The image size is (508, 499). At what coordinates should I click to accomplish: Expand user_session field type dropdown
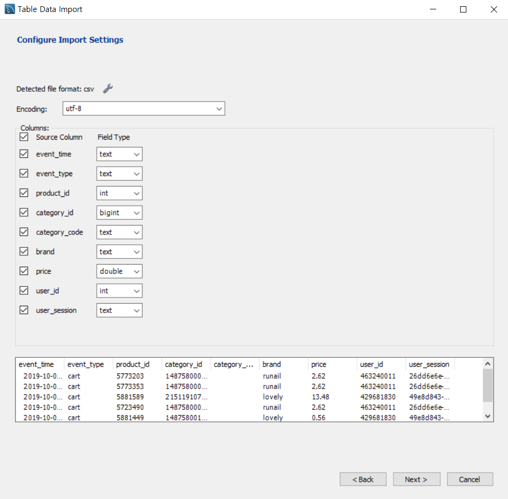coord(119,310)
